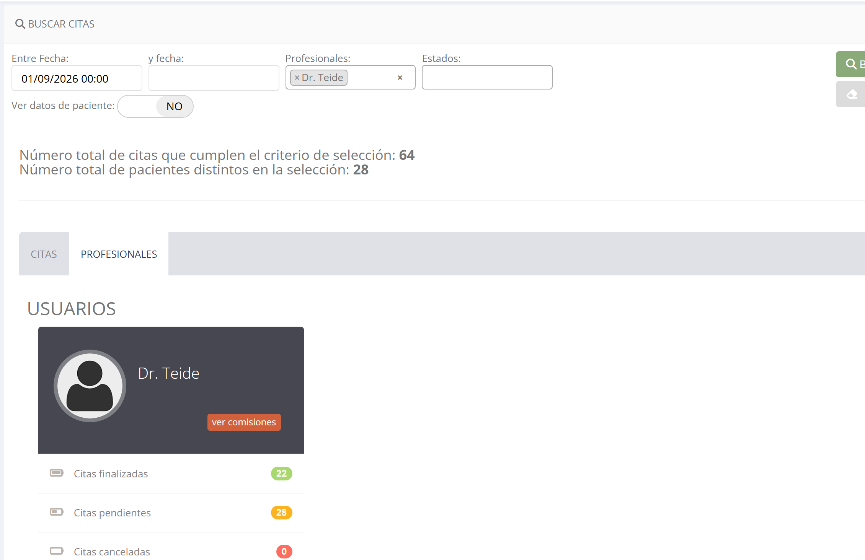Click the ver comisiones button
This screenshot has width=865, height=560.
[244, 422]
